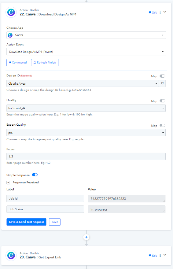Click the refresh icon beside Design ID
Image resolution: width=173 pixels, height=269 pixels.
[162, 83]
